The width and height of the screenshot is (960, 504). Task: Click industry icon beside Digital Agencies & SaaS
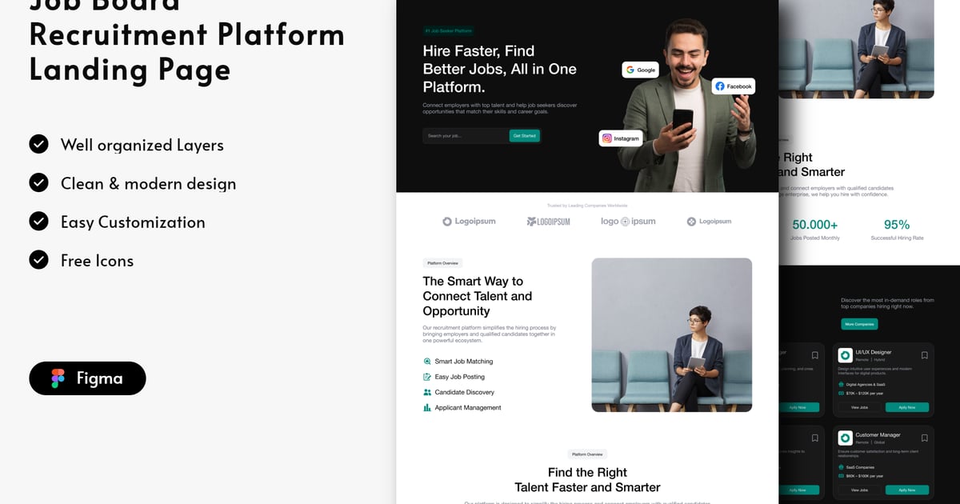(x=841, y=384)
